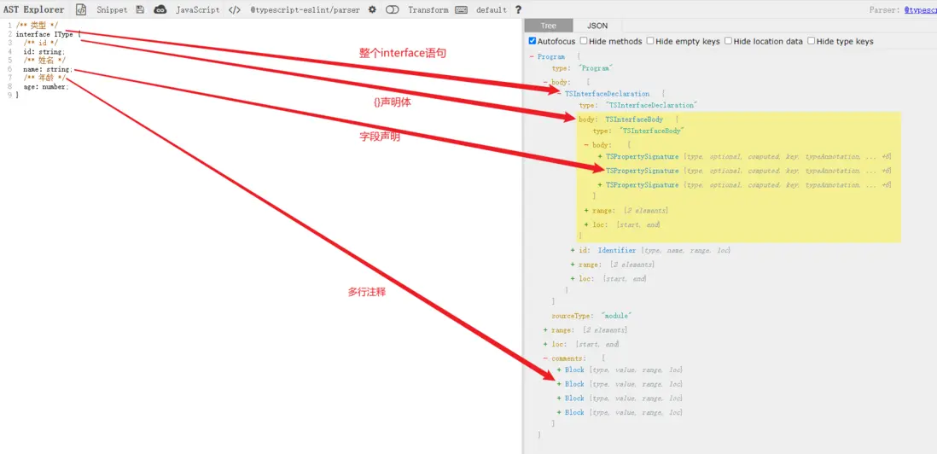
Task: Expand the id: Identifier node
Action: click(x=573, y=250)
